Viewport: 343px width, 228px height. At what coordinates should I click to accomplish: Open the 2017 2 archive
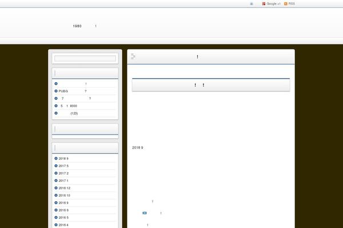(x=63, y=173)
